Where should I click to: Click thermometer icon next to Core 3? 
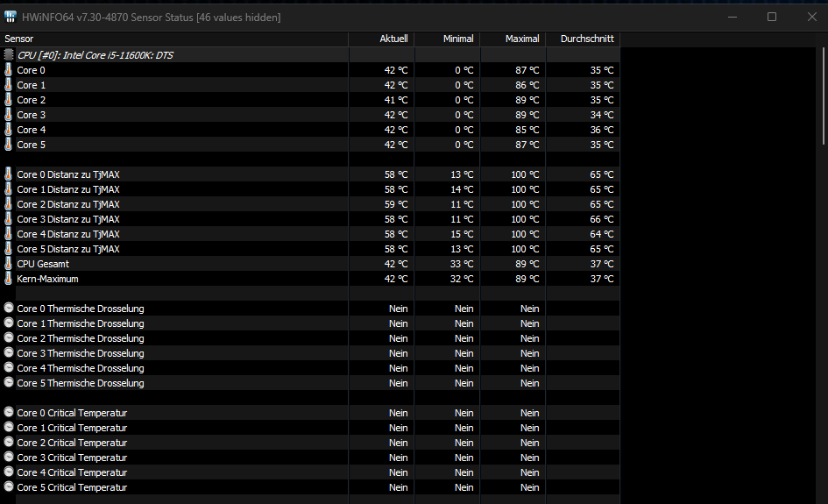click(9, 114)
